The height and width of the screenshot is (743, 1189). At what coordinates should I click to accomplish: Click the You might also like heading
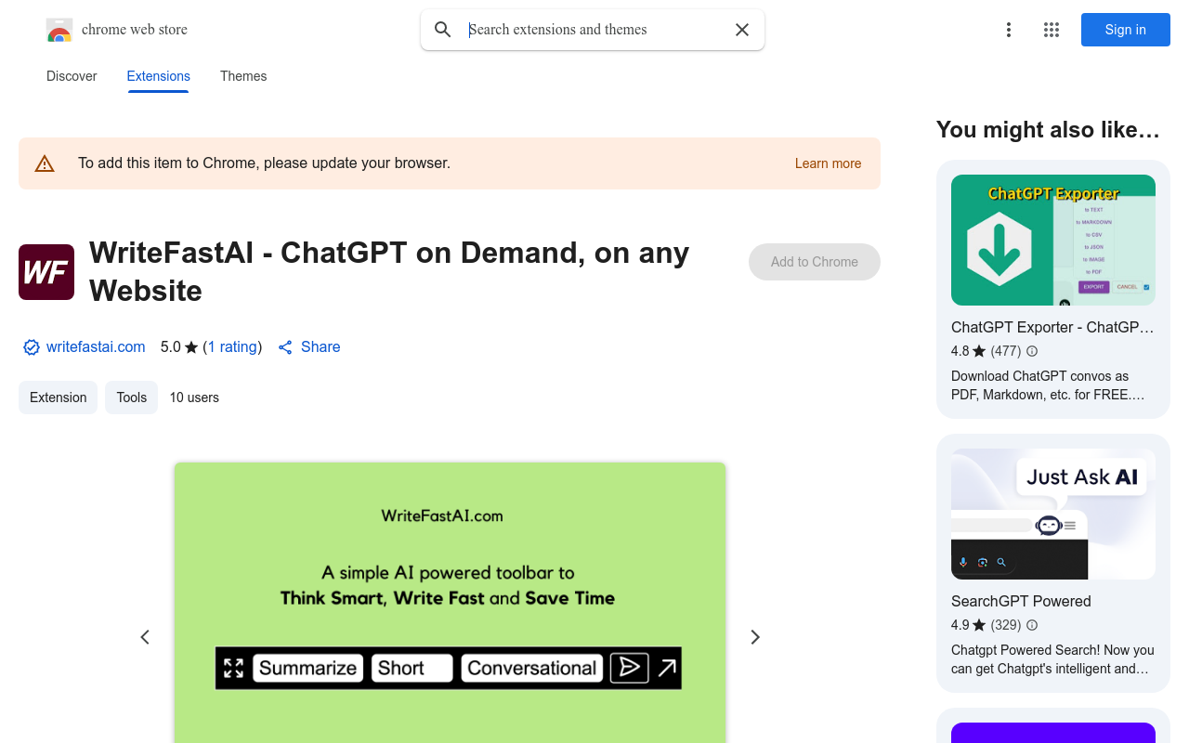1048,130
